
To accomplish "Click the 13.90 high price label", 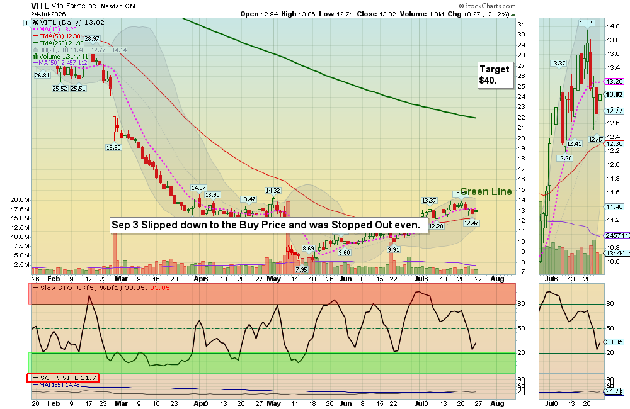I will pos(212,195).
